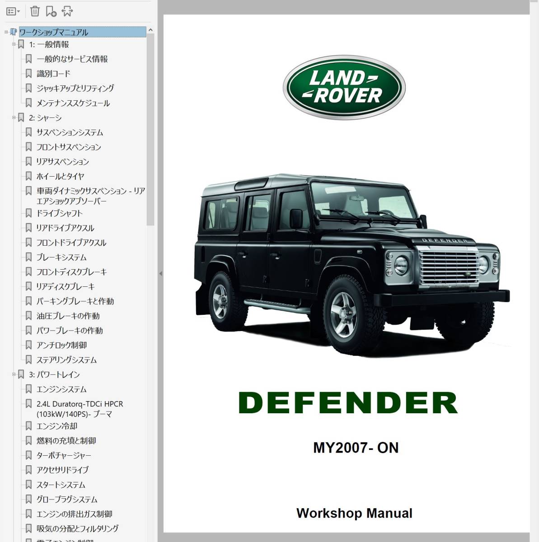Click the bookmark icon beside ブレーキシステム

(28, 257)
